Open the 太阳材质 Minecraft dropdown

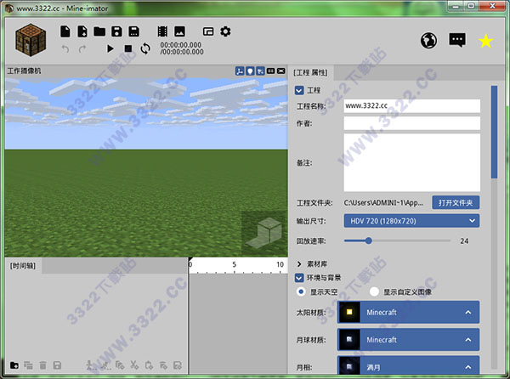(408, 312)
